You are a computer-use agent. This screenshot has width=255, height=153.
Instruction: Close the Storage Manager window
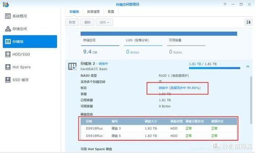pos(249,4)
